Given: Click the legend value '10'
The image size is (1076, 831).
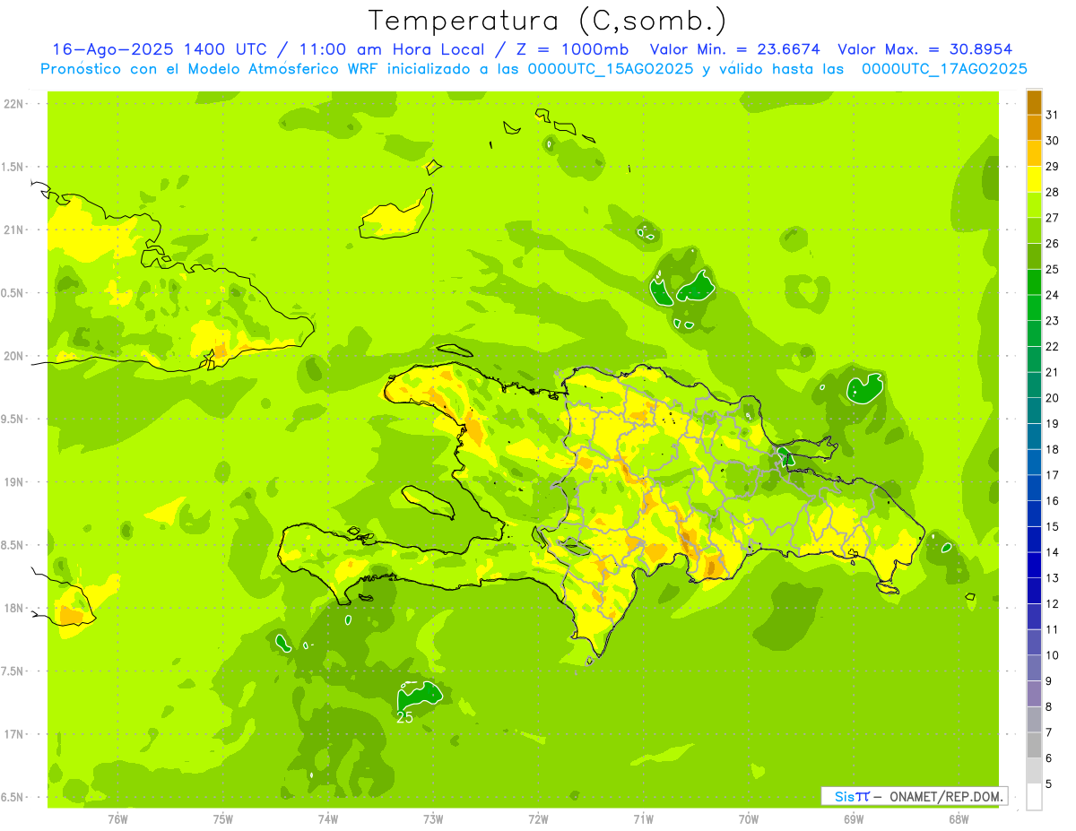Looking at the screenshot, I should click(1053, 655).
